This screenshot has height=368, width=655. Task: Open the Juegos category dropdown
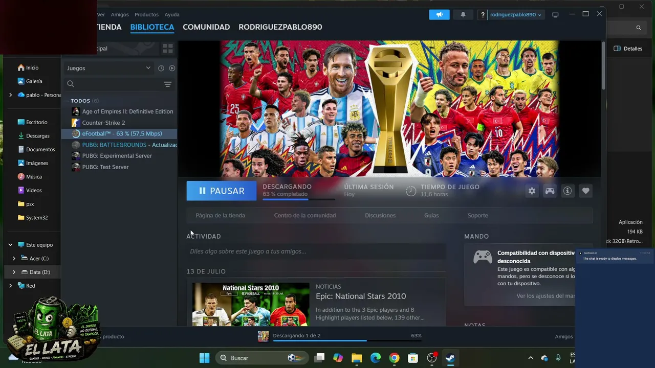[x=108, y=68]
